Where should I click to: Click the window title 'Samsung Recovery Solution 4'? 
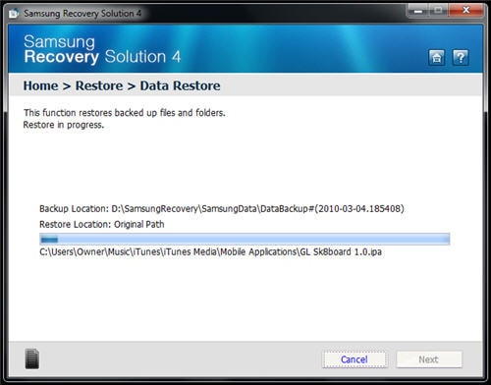[82, 14]
